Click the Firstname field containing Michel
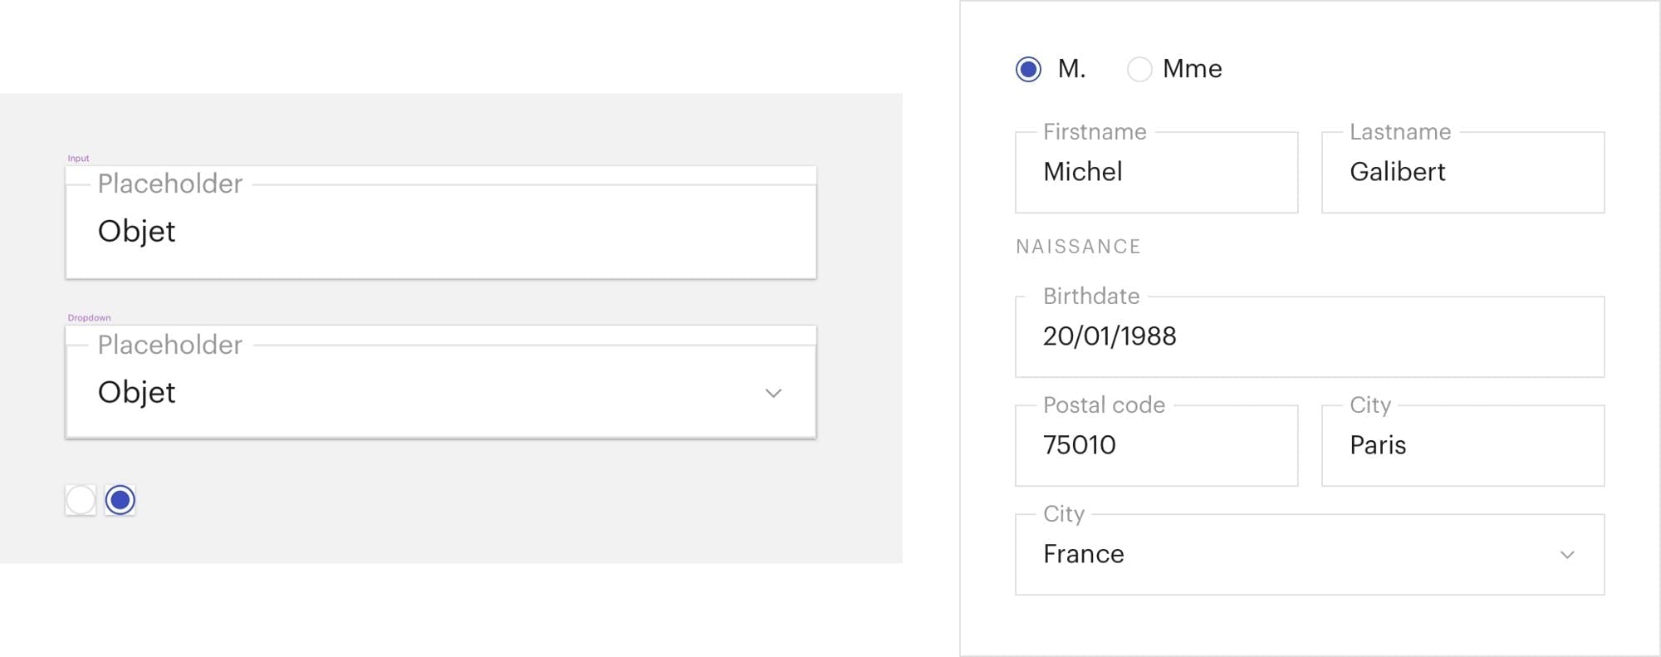This screenshot has width=1661, height=657. click(x=1156, y=172)
